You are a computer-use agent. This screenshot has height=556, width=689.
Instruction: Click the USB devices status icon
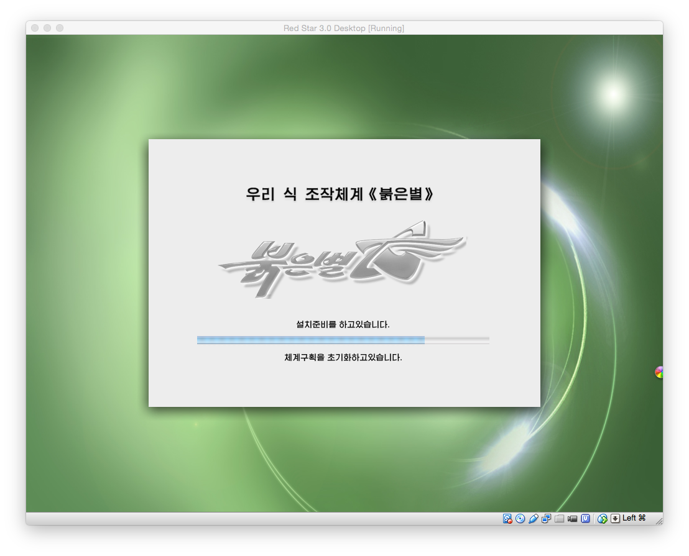534,519
